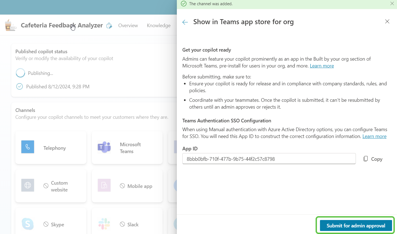Image resolution: width=397 pixels, height=234 pixels.
Task: Open the Microsoft Teams channel icon
Action: pyautogui.click(x=104, y=147)
